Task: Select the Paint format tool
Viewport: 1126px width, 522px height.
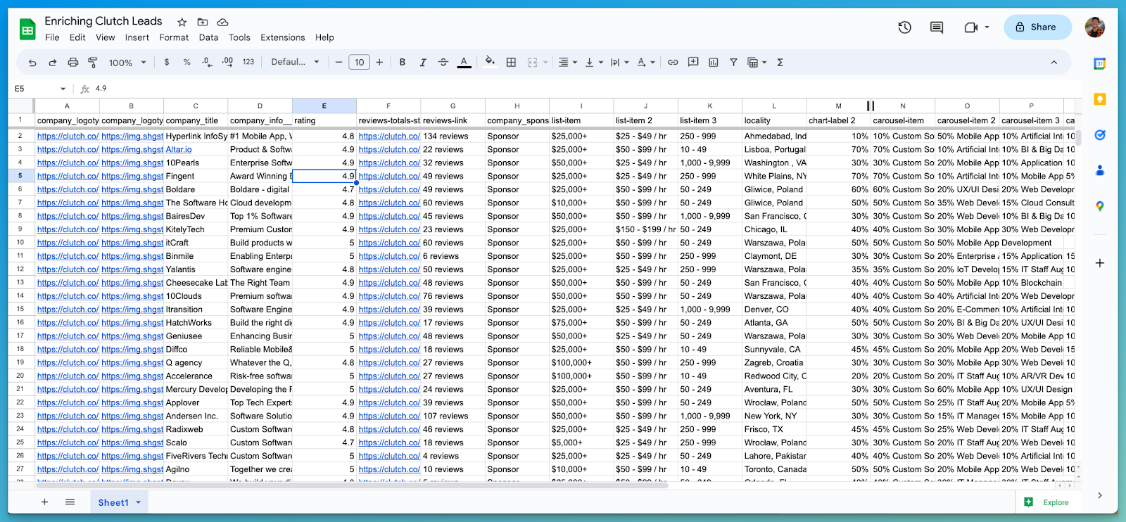Action: [x=93, y=63]
